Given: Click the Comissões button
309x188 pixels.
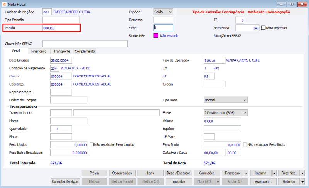Looking at the screenshot, I should pos(207,173).
